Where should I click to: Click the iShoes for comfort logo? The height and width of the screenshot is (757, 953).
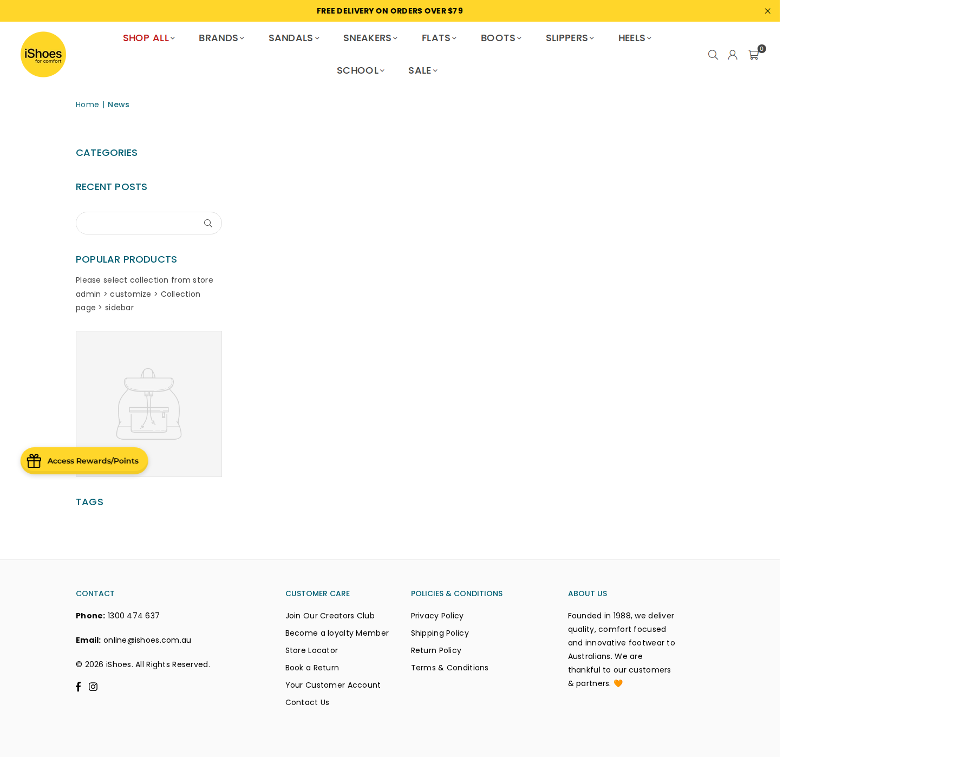(x=43, y=54)
